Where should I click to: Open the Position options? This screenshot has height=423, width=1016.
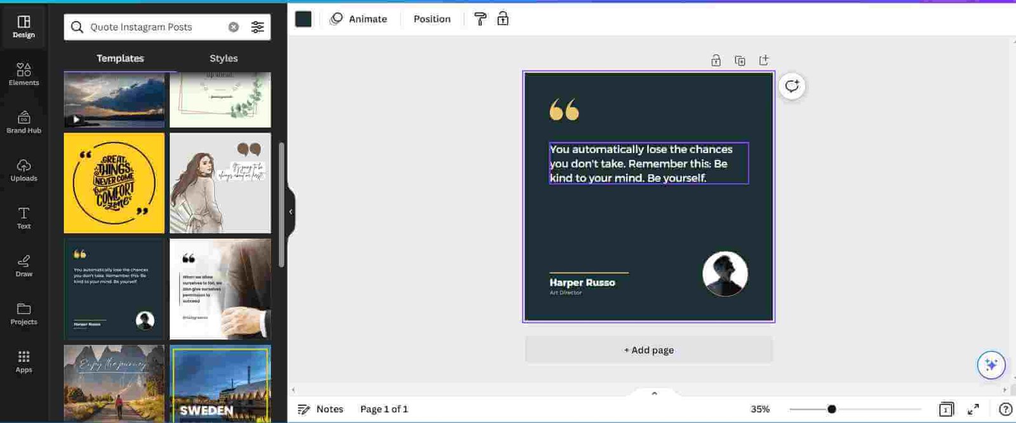(x=432, y=19)
